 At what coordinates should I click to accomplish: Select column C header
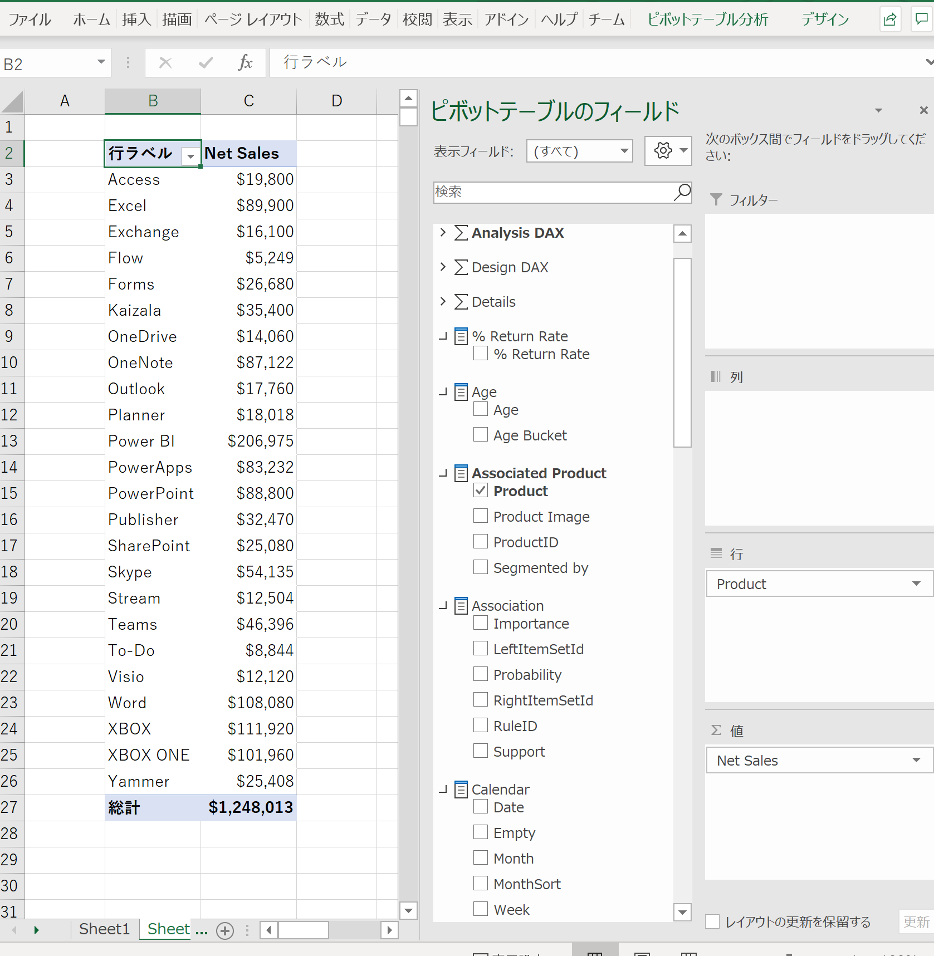pos(248,101)
